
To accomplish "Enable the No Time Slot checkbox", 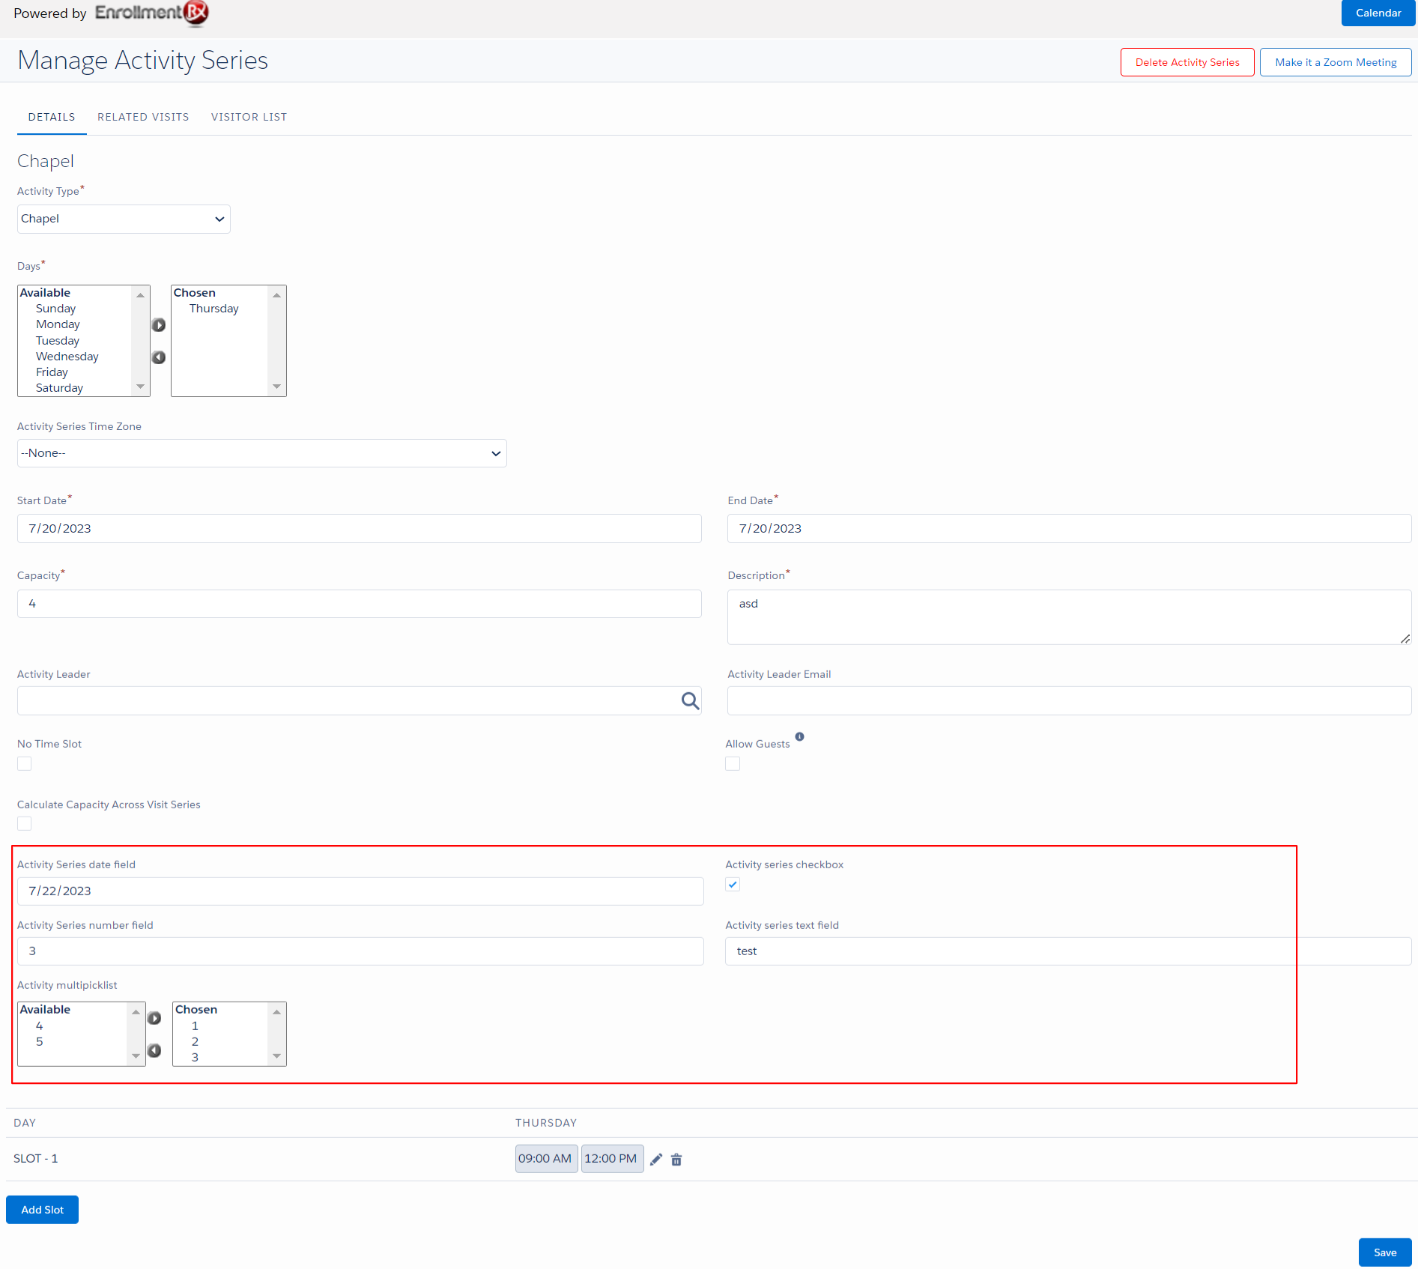I will (x=25, y=763).
